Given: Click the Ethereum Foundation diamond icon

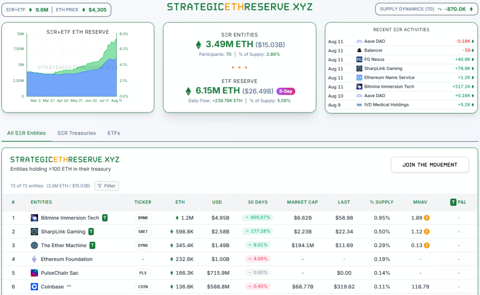Looking at the screenshot, I should pos(34,259).
